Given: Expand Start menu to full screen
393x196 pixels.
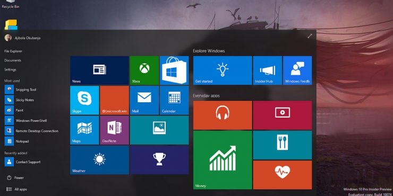Looking at the screenshot, I should [x=310, y=36].
